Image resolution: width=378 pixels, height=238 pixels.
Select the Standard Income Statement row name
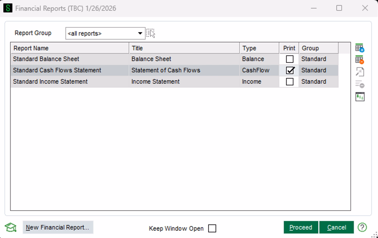click(x=50, y=82)
